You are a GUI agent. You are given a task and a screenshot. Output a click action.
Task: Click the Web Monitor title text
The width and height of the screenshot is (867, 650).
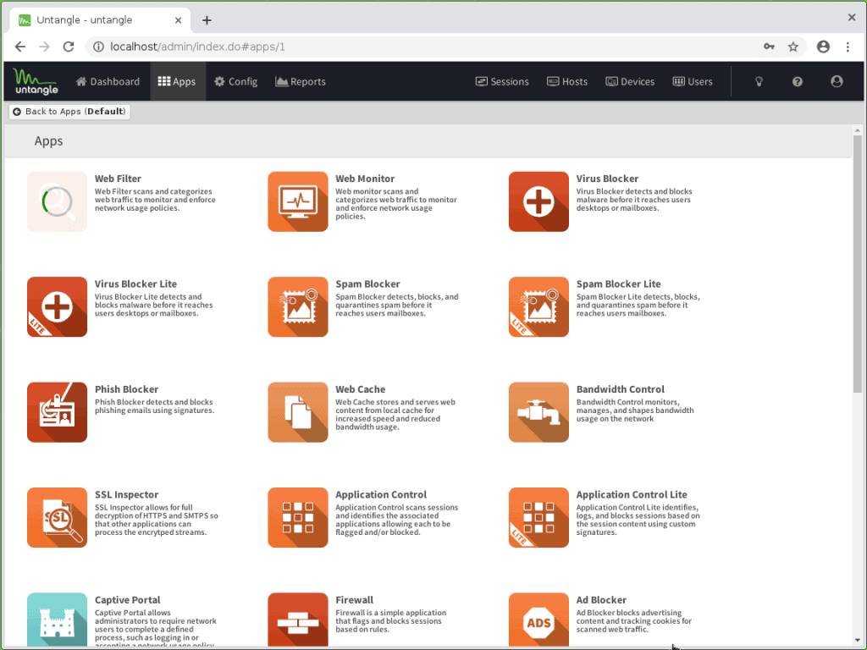coord(365,179)
